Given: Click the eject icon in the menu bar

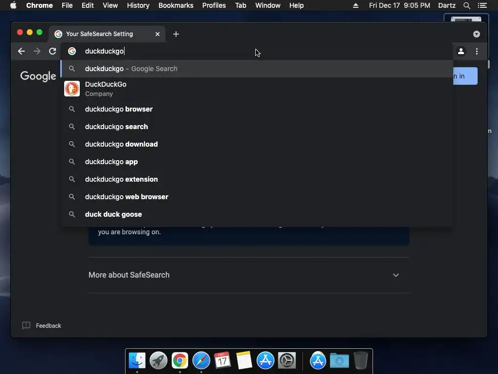Looking at the screenshot, I should pyautogui.click(x=356, y=5).
